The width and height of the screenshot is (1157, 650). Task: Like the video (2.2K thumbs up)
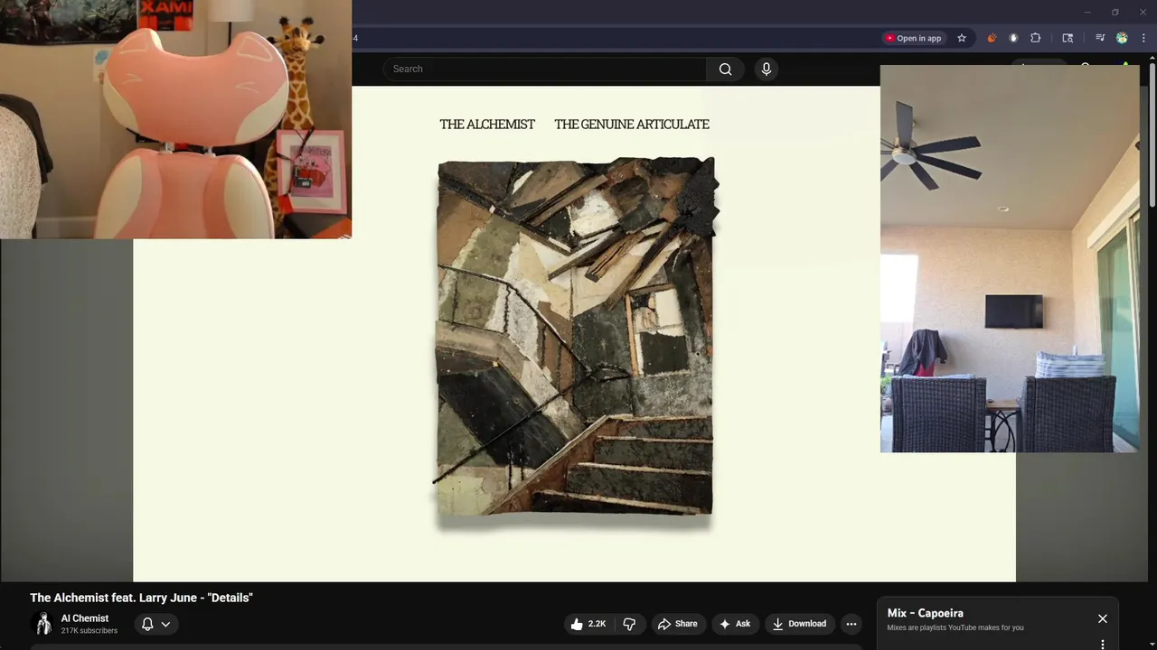tap(588, 624)
